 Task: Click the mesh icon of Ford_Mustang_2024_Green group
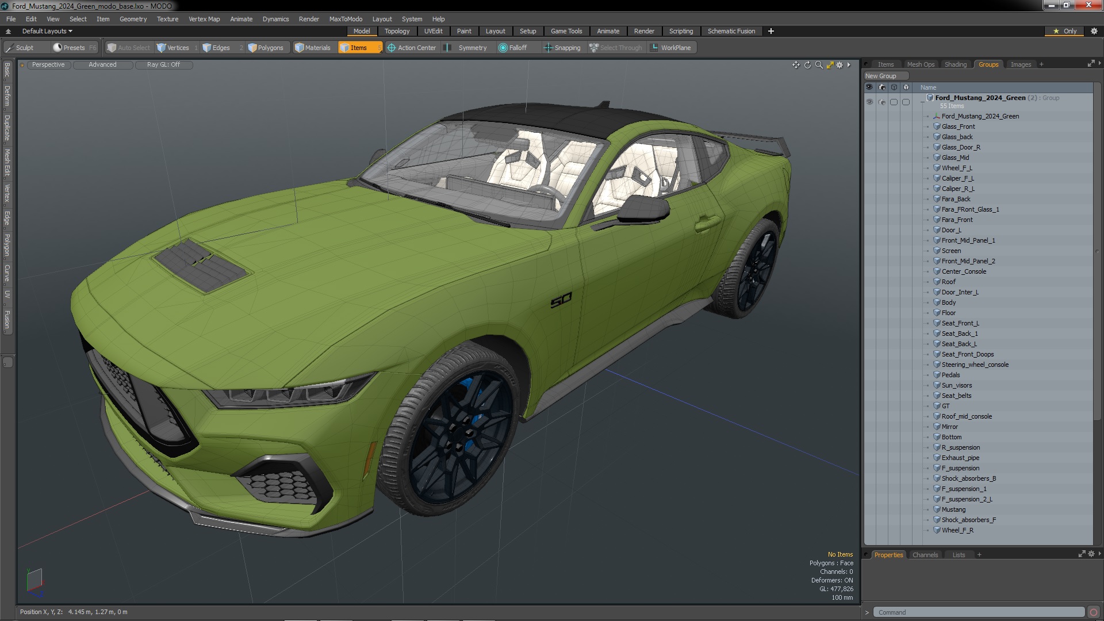(x=929, y=98)
